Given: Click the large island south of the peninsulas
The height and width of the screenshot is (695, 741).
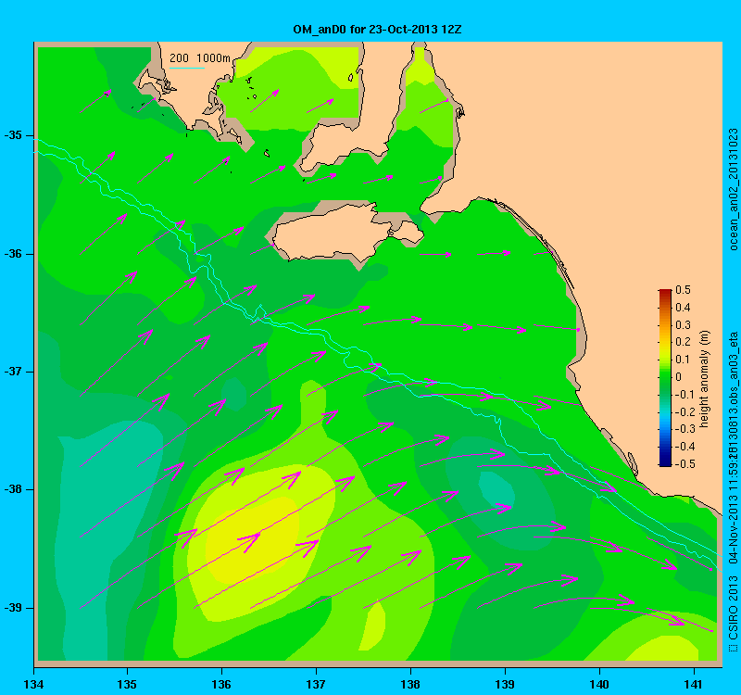Looking at the screenshot, I should coord(347,234).
